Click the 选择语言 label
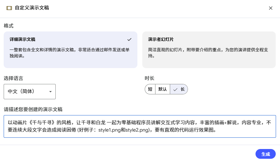The width and height of the screenshot is (280, 160). (13, 78)
